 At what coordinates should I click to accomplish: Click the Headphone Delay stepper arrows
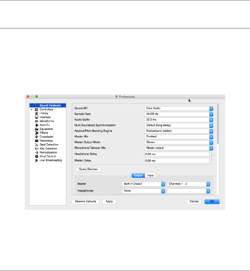point(212,154)
